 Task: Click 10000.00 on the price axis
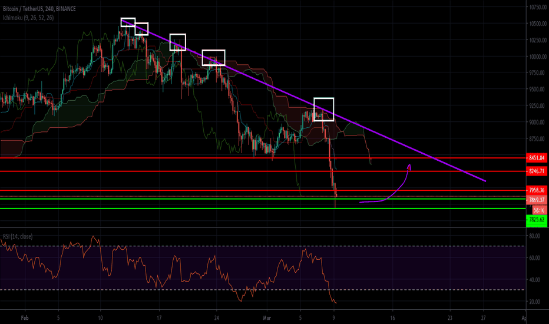click(538, 57)
